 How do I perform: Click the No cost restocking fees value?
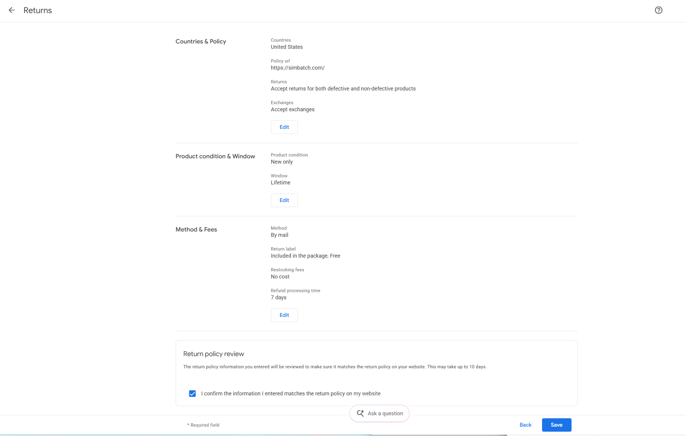pyautogui.click(x=280, y=277)
